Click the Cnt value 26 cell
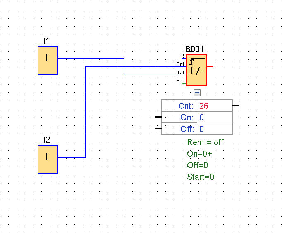The width and height of the screenshot is (282, 233). [x=214, y=106]
